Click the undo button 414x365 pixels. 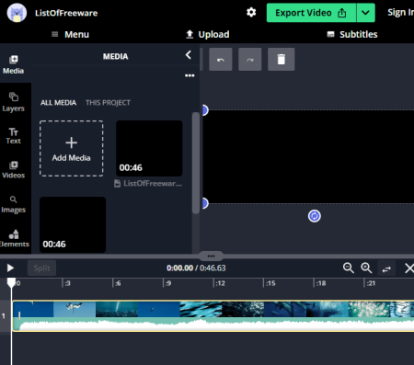click(x=221, y=60)
